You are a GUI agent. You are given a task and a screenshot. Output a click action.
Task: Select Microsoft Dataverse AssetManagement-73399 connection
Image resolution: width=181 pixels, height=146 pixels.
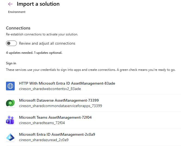click(x=59, y=101)
